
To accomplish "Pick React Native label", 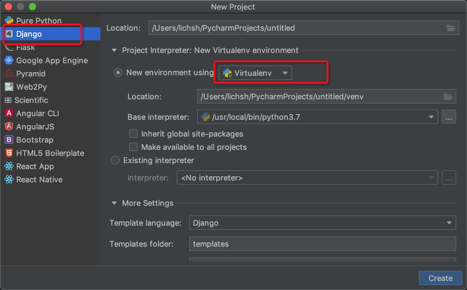I will click(x=39, y=180).
